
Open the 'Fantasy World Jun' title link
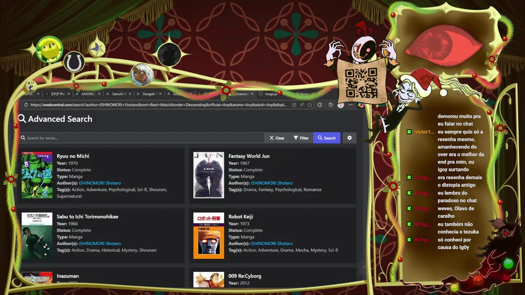pos(249,156)
